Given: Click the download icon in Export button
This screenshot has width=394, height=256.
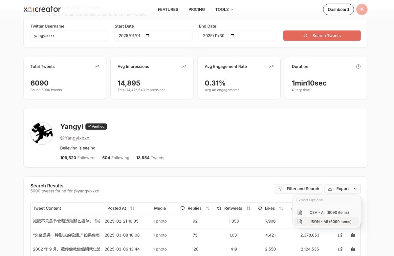Looking at the screenshot, I should click(330, 189).
